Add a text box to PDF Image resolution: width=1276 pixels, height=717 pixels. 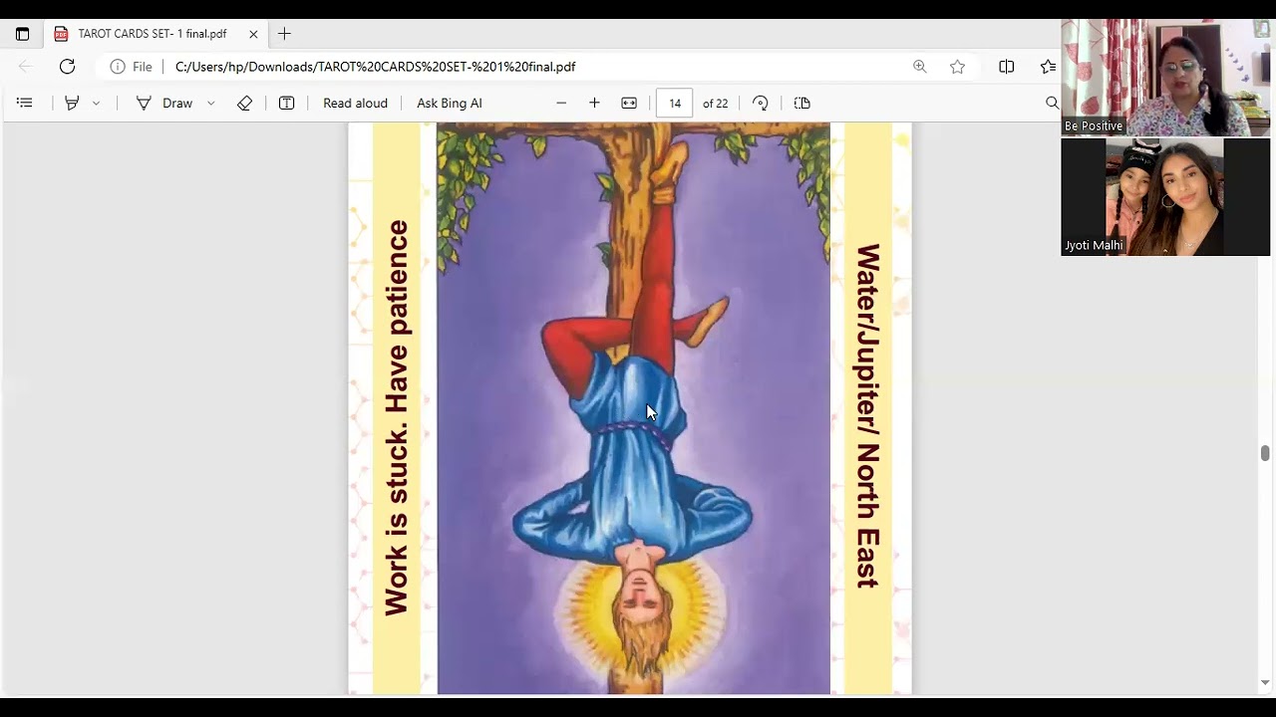coord(286,103)
